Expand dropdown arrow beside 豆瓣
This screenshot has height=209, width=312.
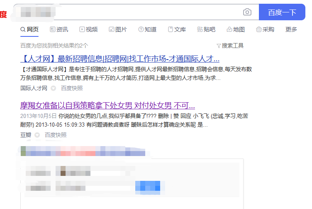point(37,135)
